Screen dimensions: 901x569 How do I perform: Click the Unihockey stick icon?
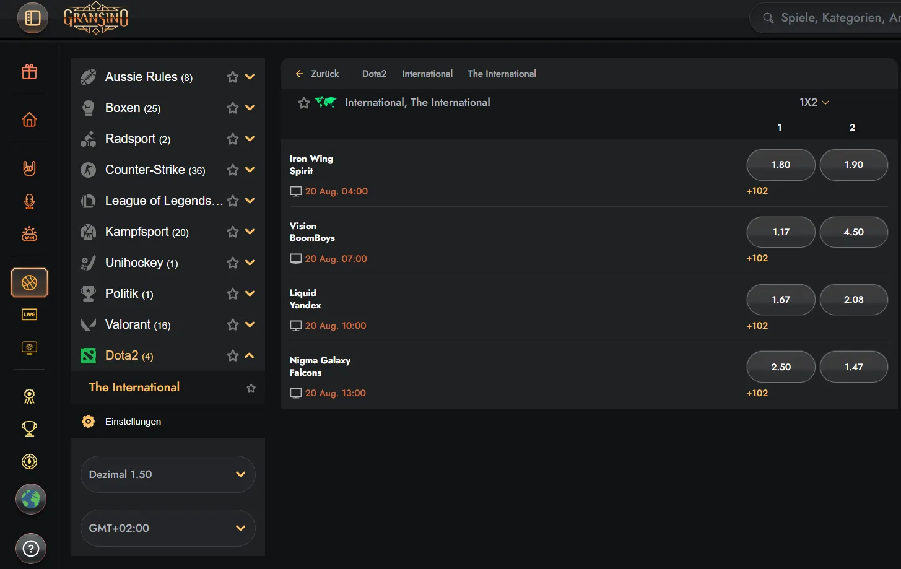pyautogui.click(x=89, y=263)
